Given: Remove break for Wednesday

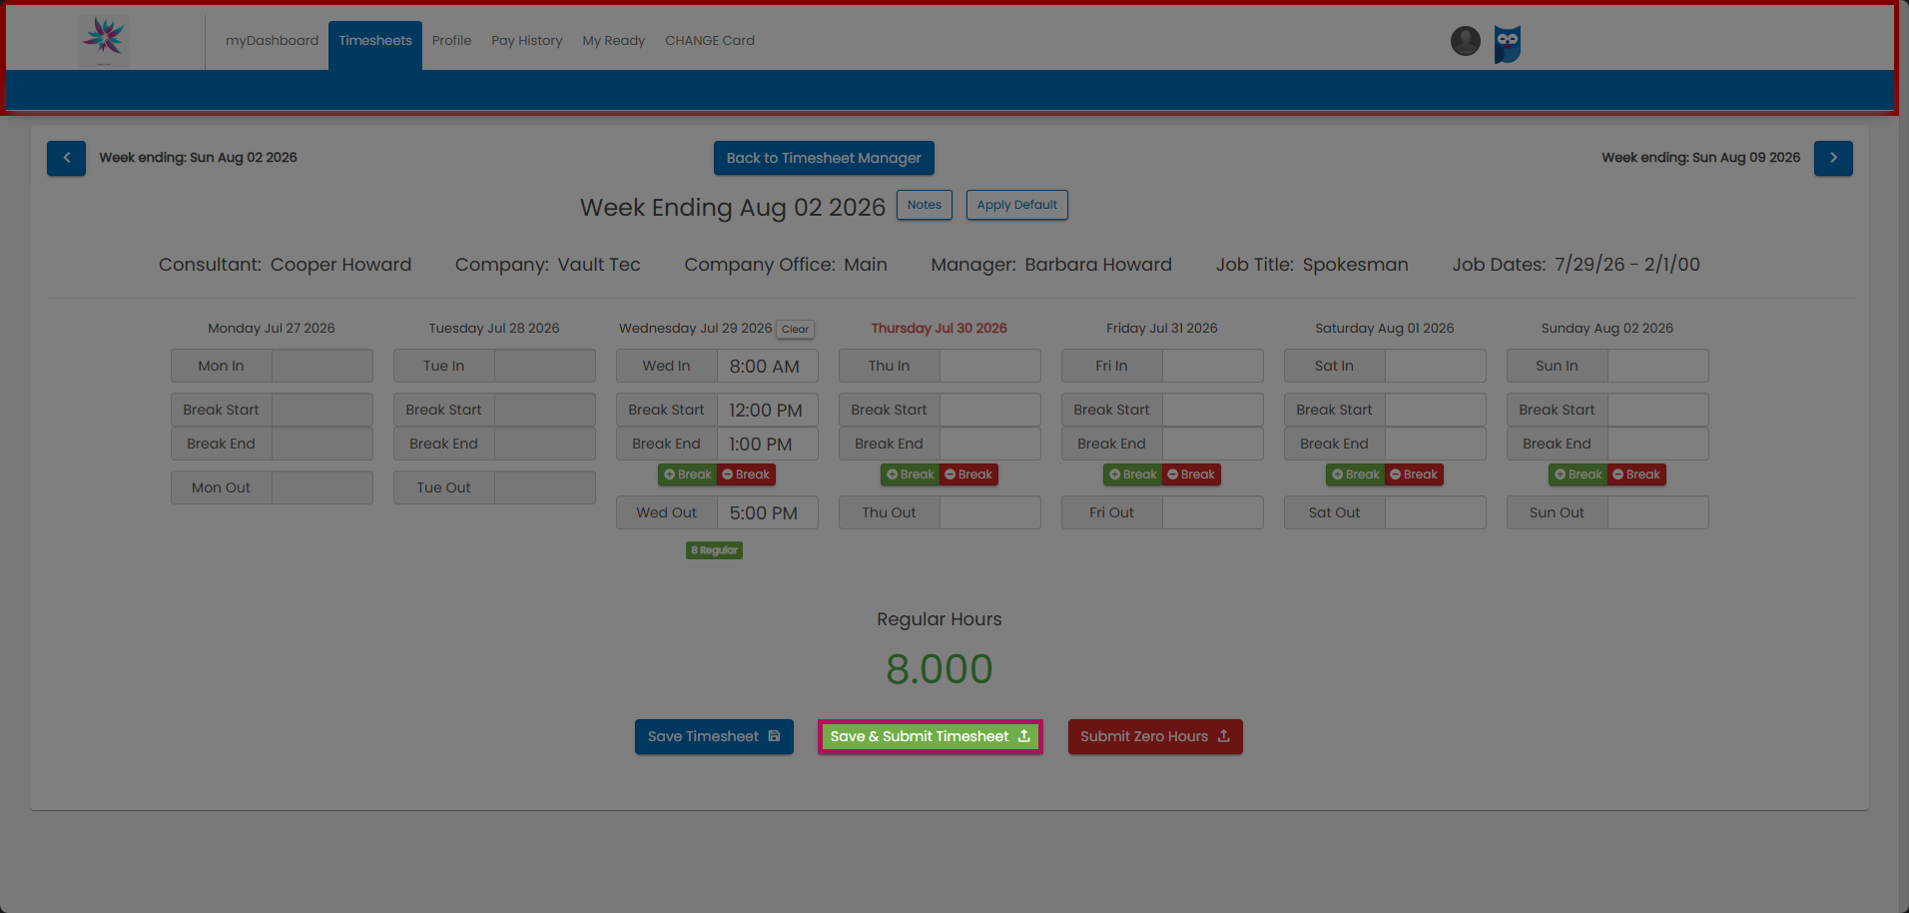Looking at the screenshot, I should [746, 474].
